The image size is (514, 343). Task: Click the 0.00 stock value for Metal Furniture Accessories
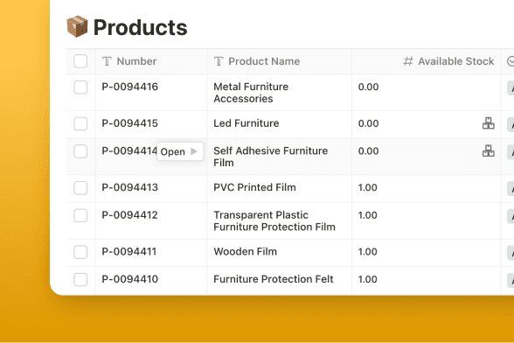(369, 87)
